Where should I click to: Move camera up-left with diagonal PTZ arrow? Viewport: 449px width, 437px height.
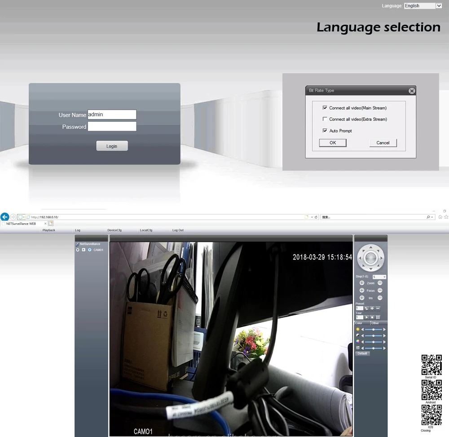click(364, 251)
